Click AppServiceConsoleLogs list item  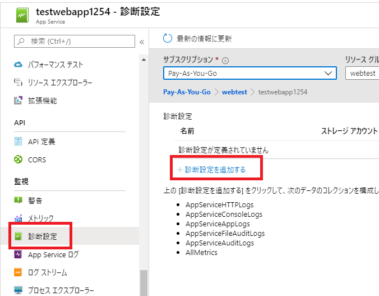(224, 215)
